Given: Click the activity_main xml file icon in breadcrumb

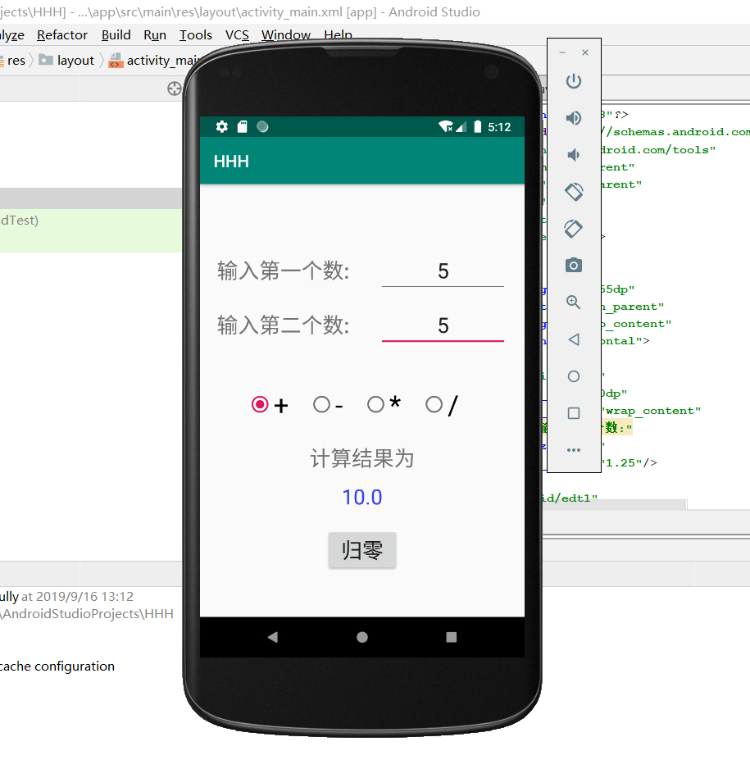Looking at the screenshot, I should 116,61.
